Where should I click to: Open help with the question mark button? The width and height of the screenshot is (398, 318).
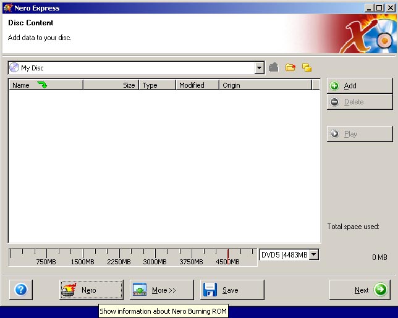coord(21,290)
